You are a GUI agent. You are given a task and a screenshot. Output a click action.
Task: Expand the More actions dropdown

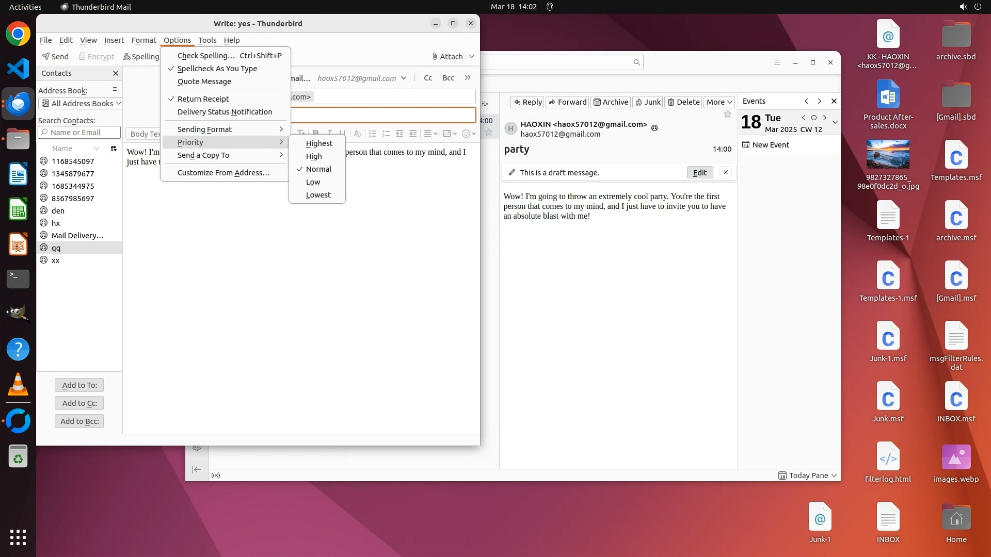pos(720,102)
